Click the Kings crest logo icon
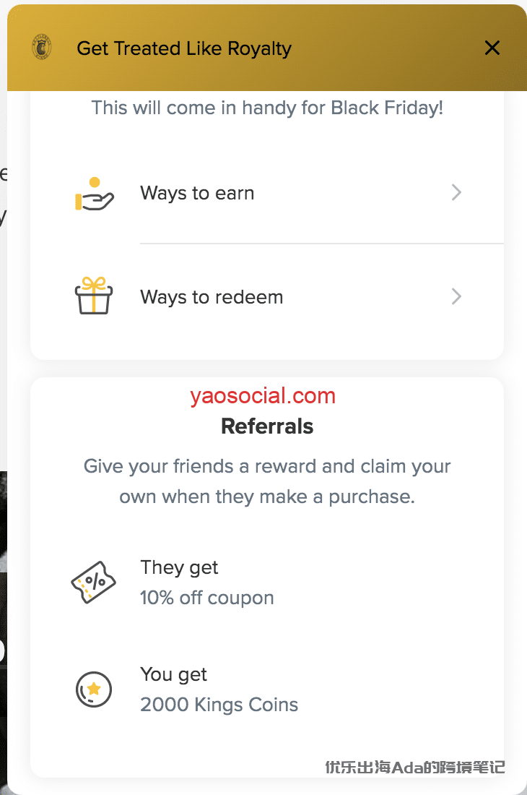527x795 pixels. pyautogui.click(x=42, y=48)
